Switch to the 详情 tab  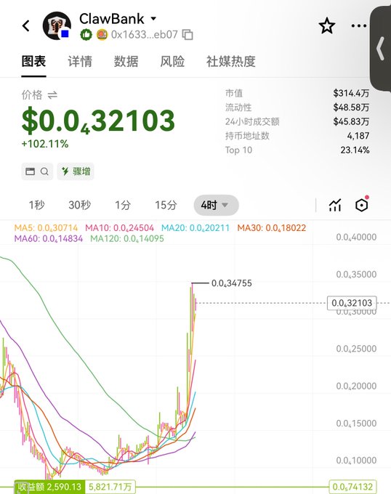[80, 61]
